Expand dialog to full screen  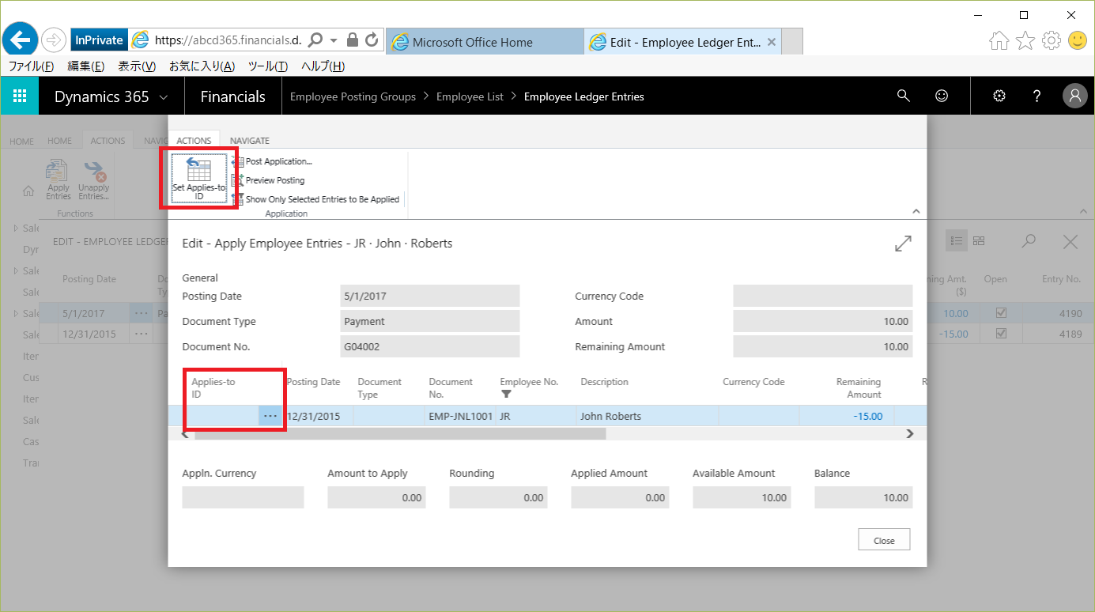(x=903, y=244)
